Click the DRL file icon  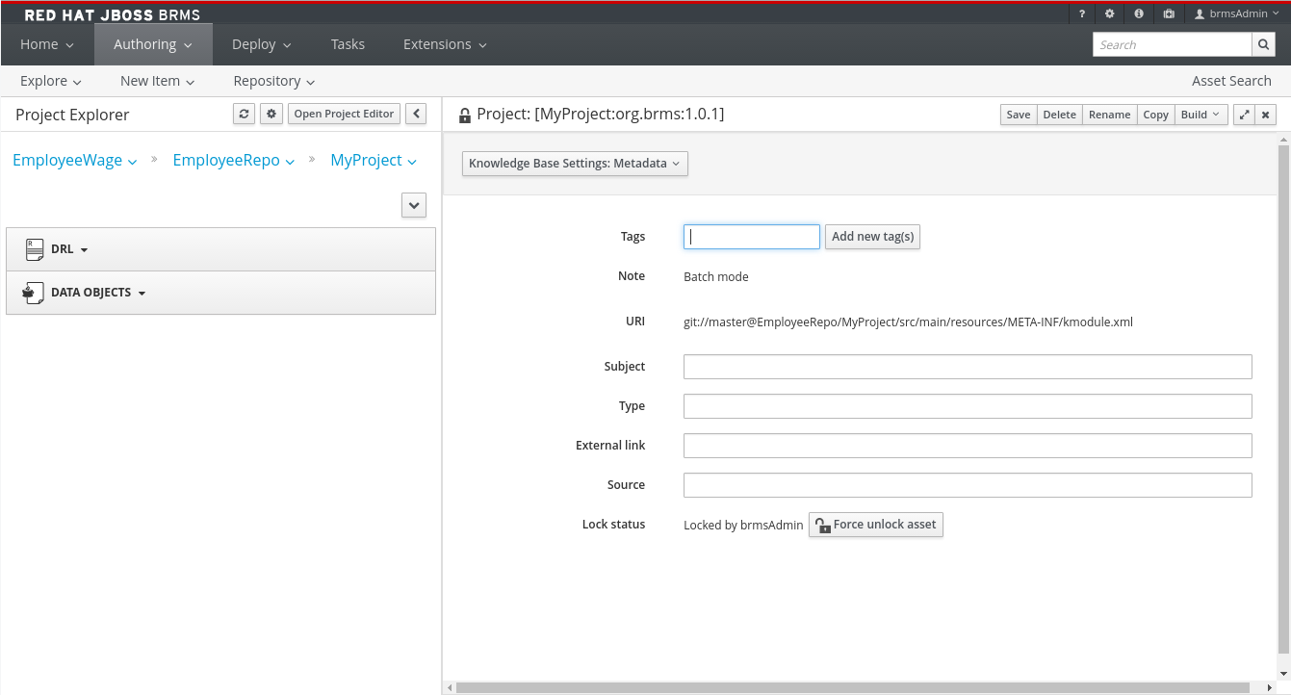pyautogui.click(x=34, y=249)
